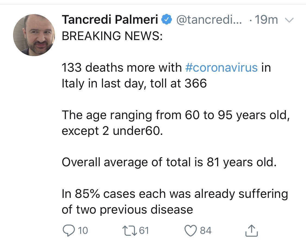Viewport: 306px width, 245px height.
Task: Click the retweet count of 61
Action: (x=144, y=231)
